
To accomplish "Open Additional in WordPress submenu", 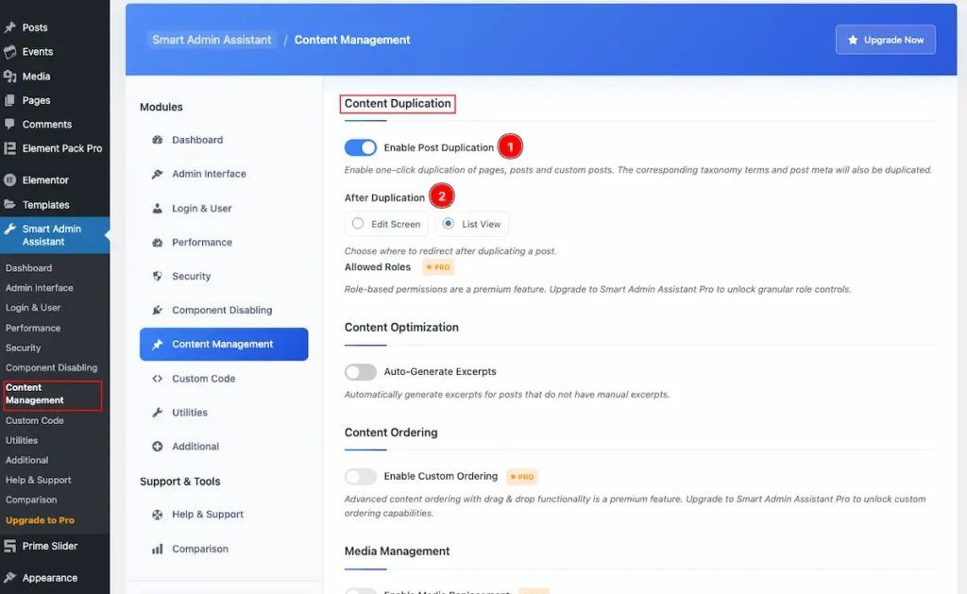I will (26, 460).
